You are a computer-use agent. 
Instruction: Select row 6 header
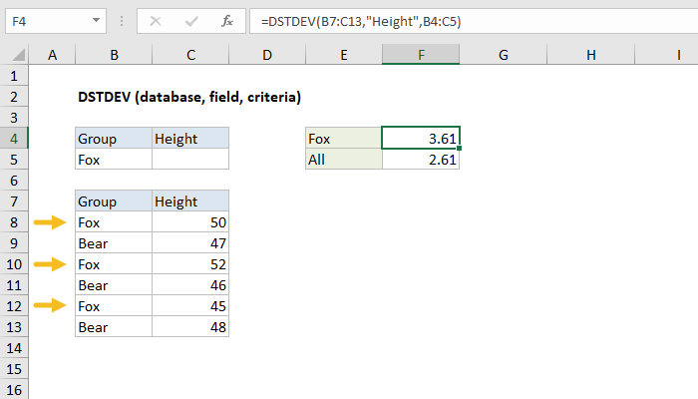coord(14,181)
